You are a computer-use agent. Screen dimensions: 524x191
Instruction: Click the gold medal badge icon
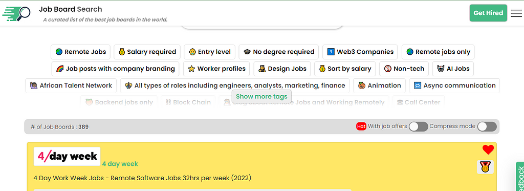pyautogui.click(x=485, y=166)
